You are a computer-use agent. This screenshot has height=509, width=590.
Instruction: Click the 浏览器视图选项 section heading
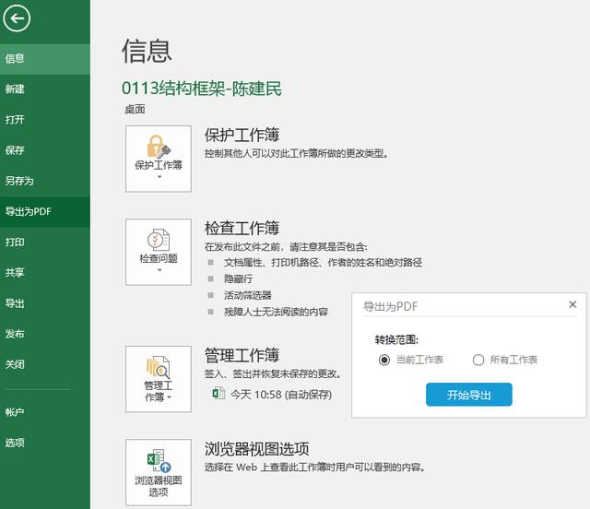[256, 448]
